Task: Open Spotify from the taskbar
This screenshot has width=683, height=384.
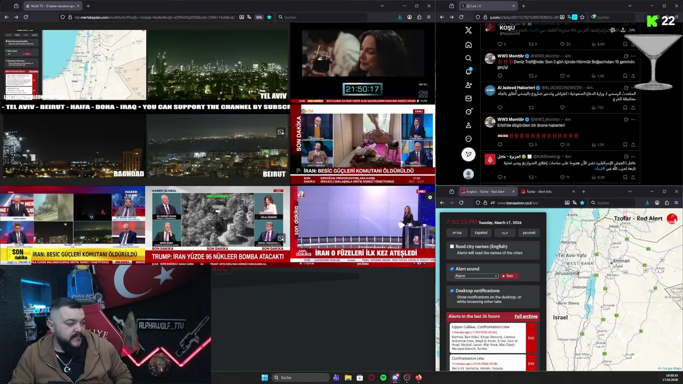Action: click(383, 378)
